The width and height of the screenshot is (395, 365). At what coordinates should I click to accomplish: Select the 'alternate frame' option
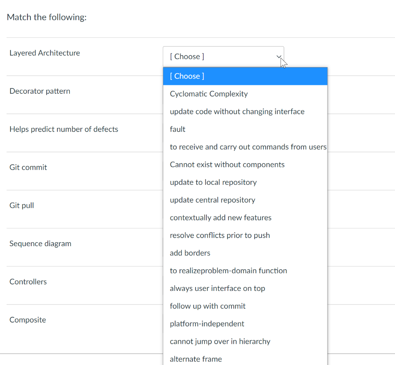(x=196, y=359)
